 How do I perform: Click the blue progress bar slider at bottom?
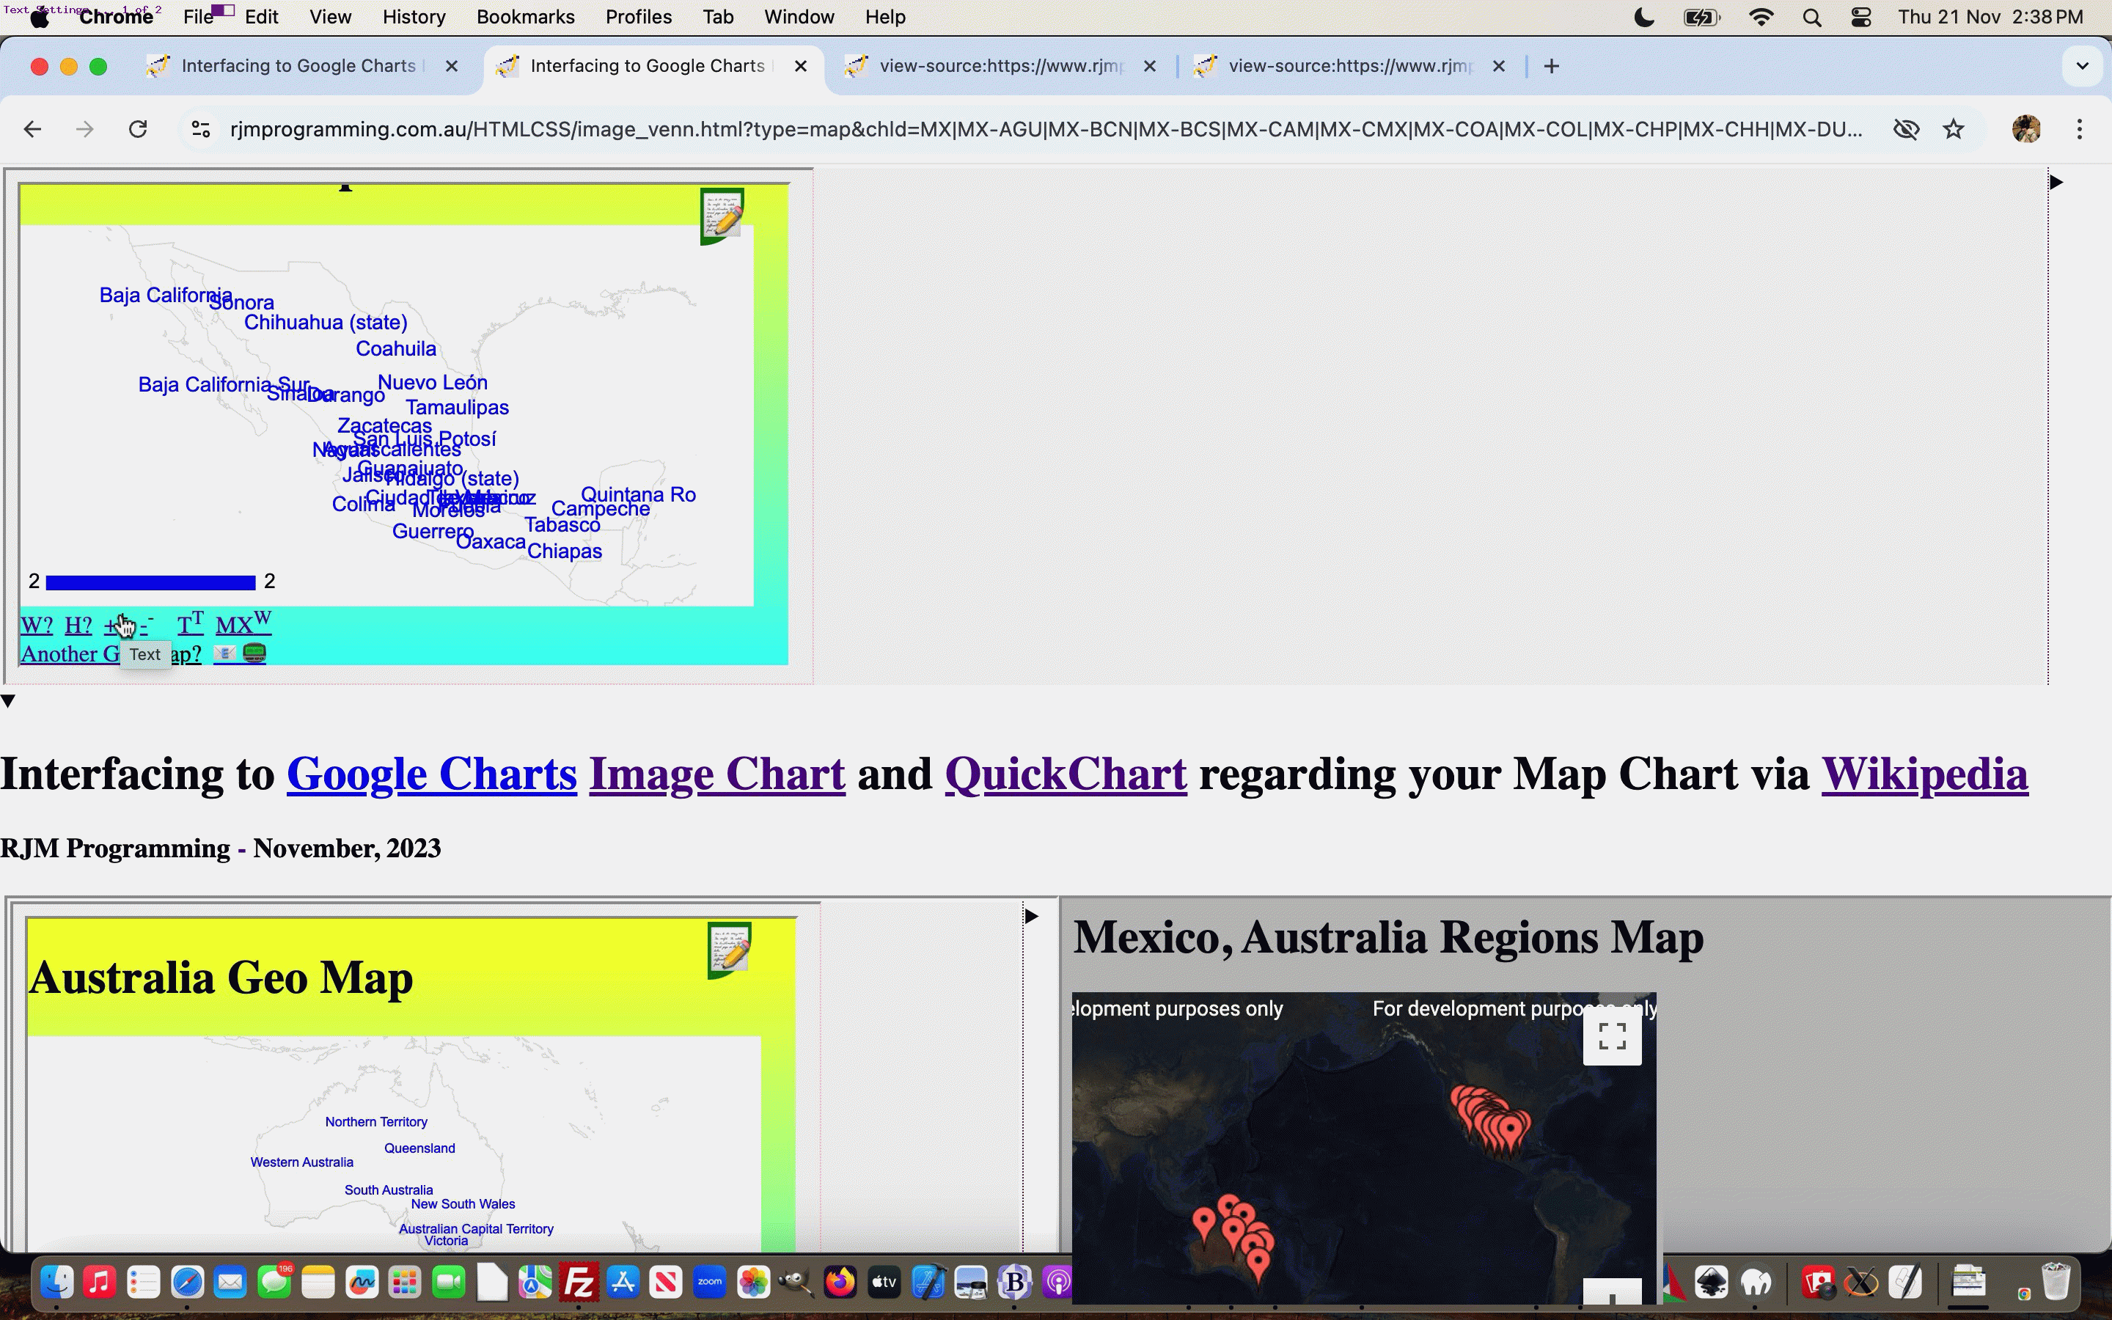coord(147,581)
